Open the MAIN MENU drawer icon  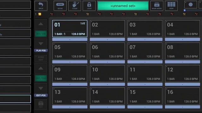[x=157, y=6]
